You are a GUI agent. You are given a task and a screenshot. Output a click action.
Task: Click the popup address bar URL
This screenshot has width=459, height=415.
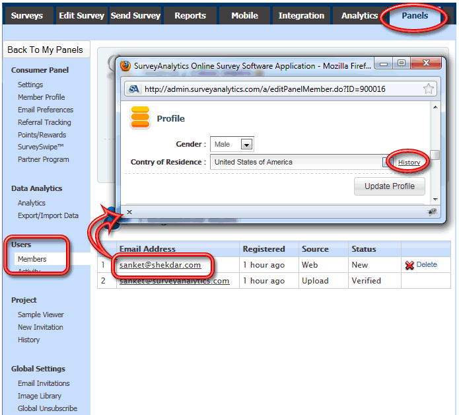point(265,89)
